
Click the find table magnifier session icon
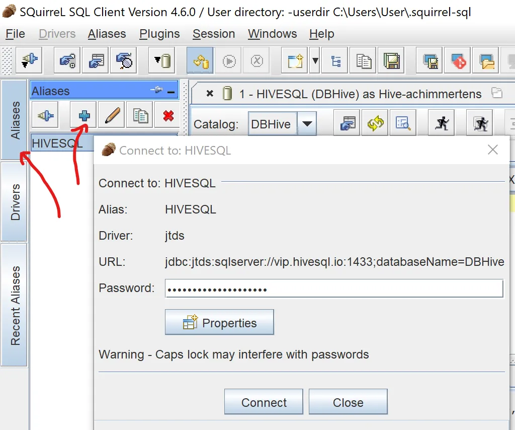tap(403, 123)
